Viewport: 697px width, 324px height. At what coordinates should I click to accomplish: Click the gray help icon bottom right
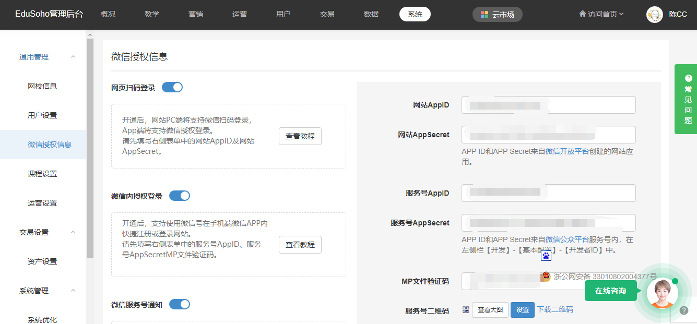click(x=684, y=310)
